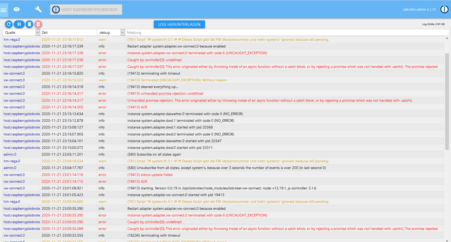
Task: Click hm-rega.0 source at 23:00:35.685
Action: pyautogui.click(x=12, y=201)
